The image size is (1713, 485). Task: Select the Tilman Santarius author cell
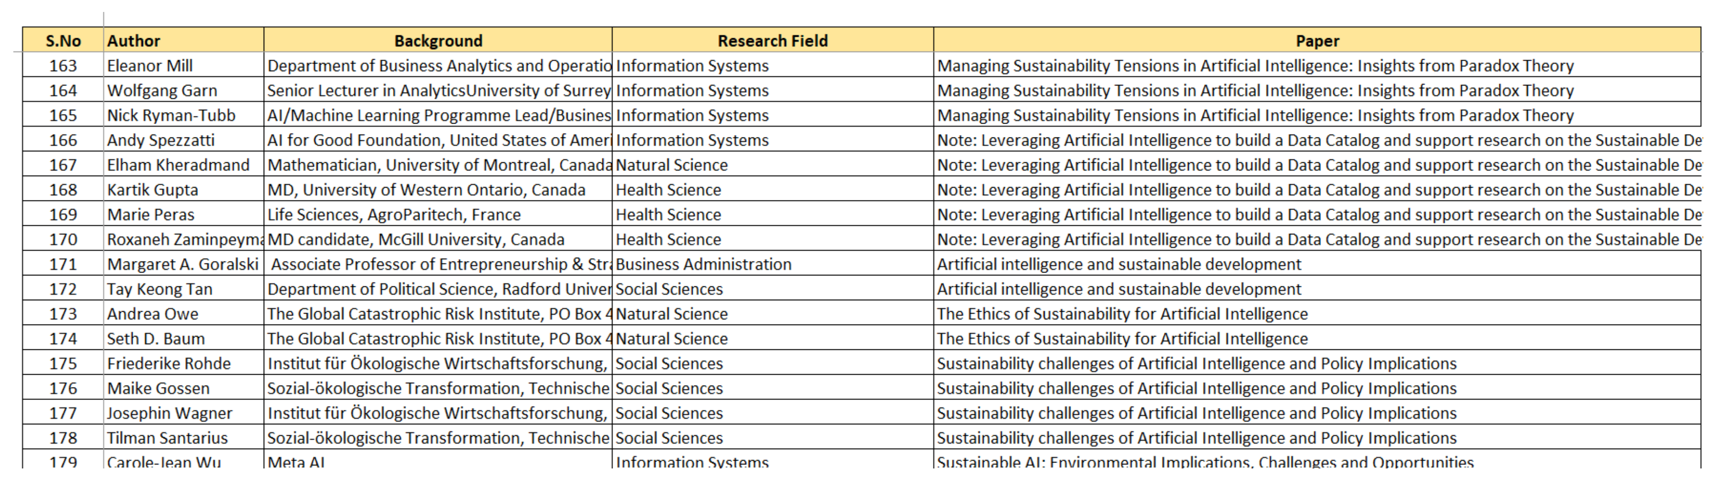[183, 439]
